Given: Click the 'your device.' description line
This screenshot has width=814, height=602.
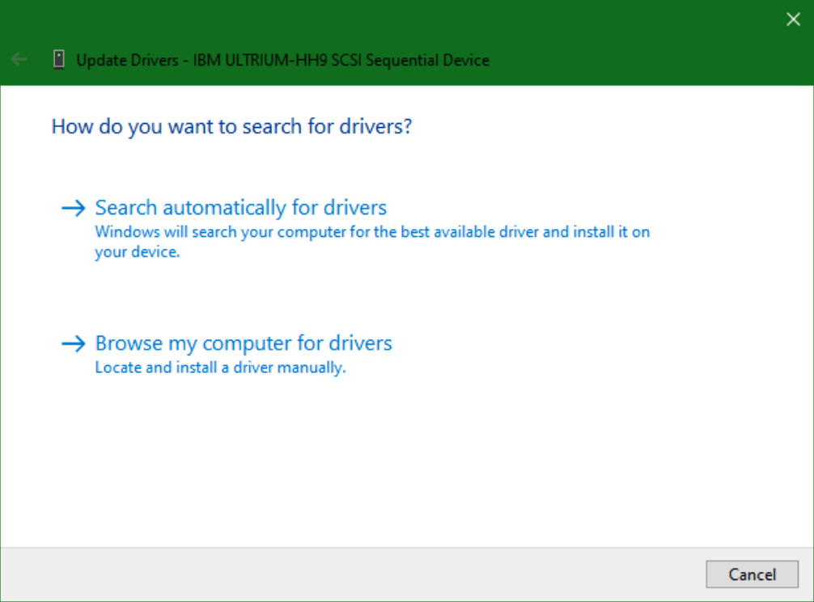Looking at the screenshot, I should tap(137, 252).
